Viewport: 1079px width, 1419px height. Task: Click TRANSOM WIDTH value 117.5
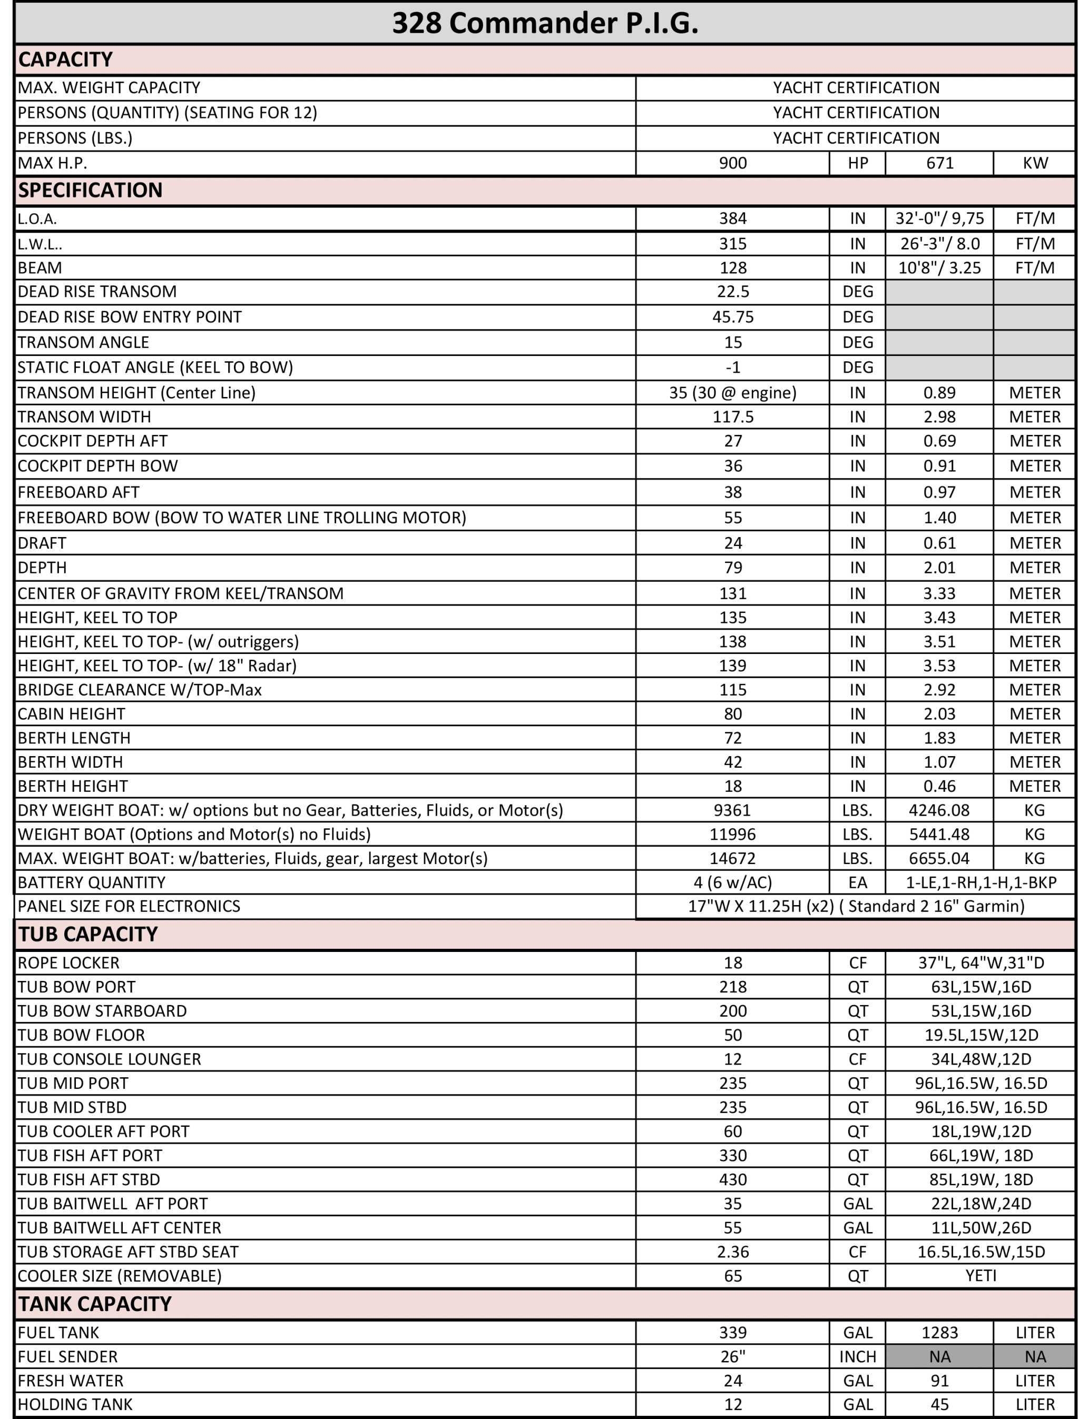(733, 417)
